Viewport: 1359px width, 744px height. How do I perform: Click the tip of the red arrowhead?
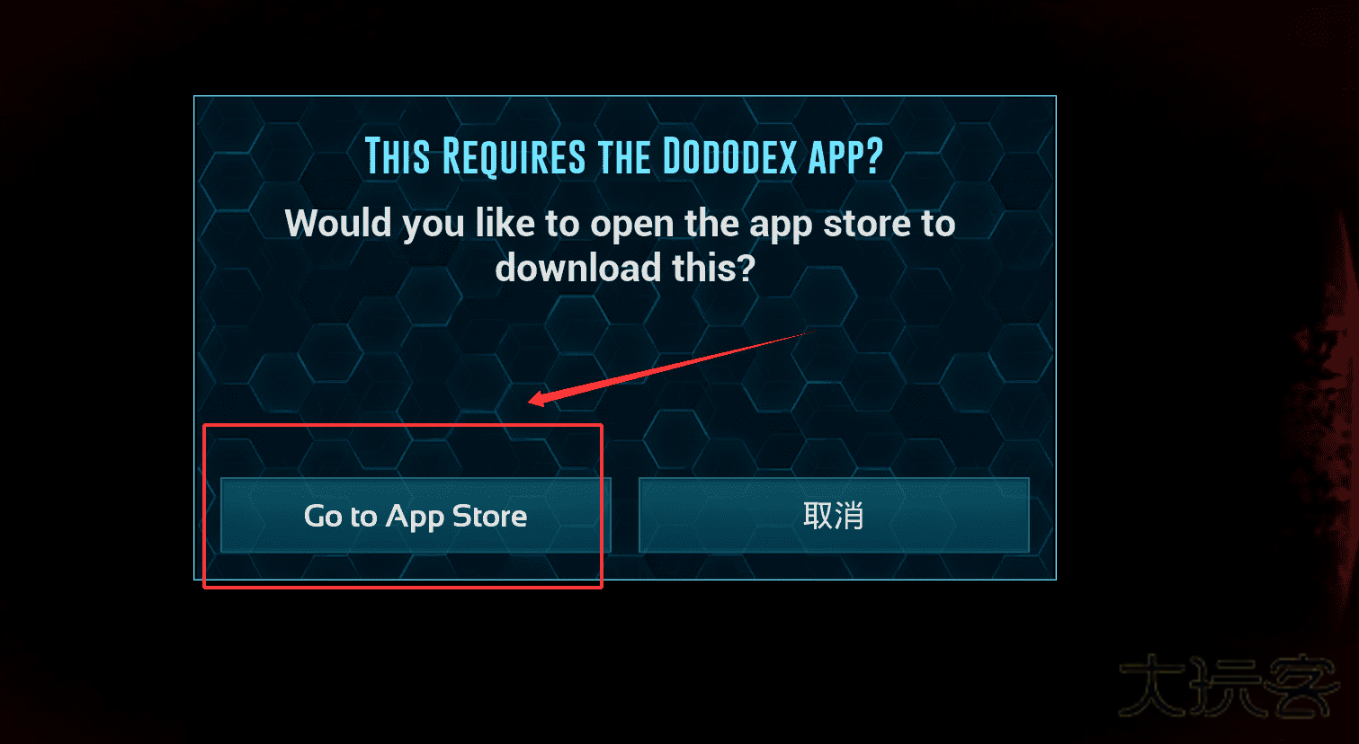click(x=532, y=401)
